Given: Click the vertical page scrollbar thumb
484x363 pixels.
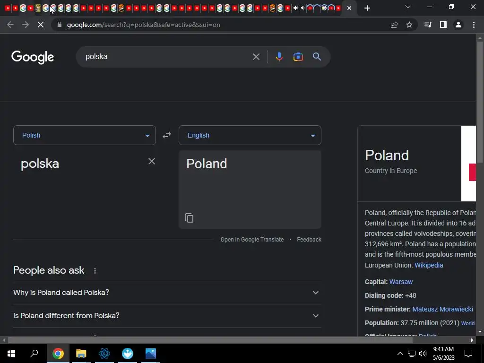Looking at the screenshot, I should 480,102.
